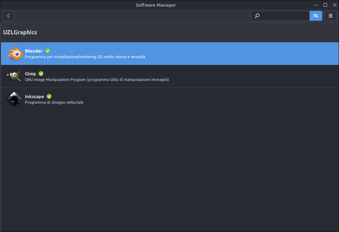Click Blender's green installed checkmark
The width and height of the screenshot is (339, 232).
point(48,51)
